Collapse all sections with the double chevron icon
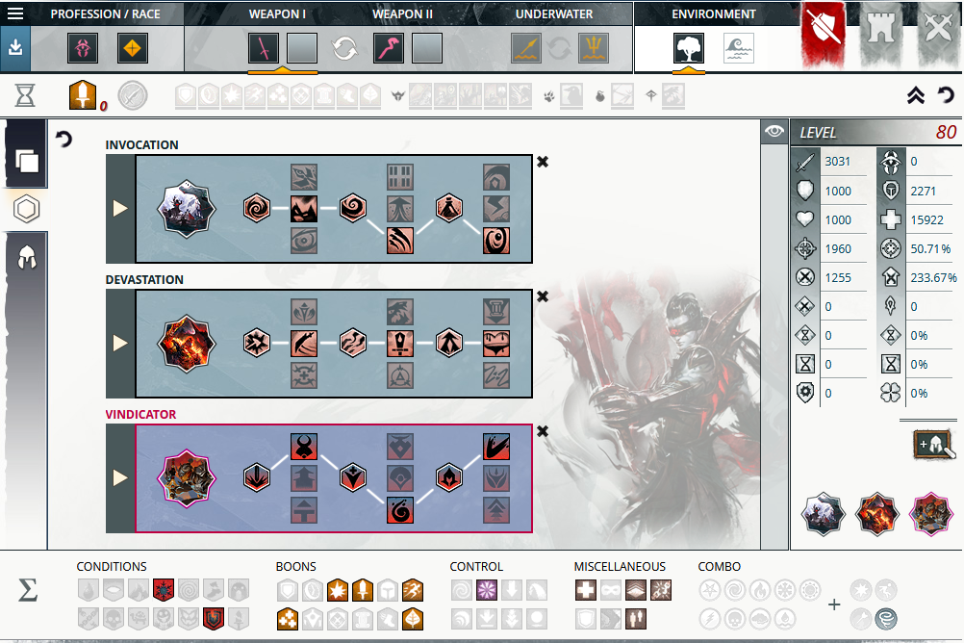The height and width of the screenshot is (643, 964). tap(916, 94)
